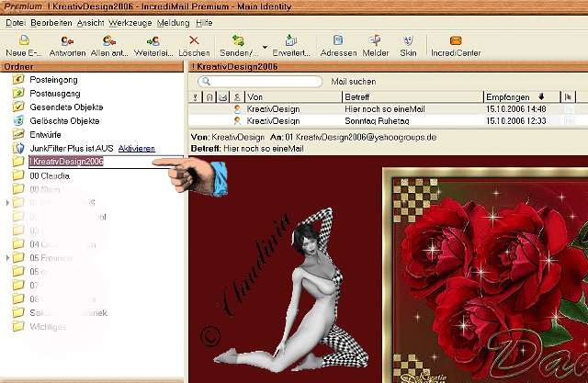The width and height of the screenshot is (588, 383).
Task: Open the Senden dropdown arrow
Action: tap(266, 47)
